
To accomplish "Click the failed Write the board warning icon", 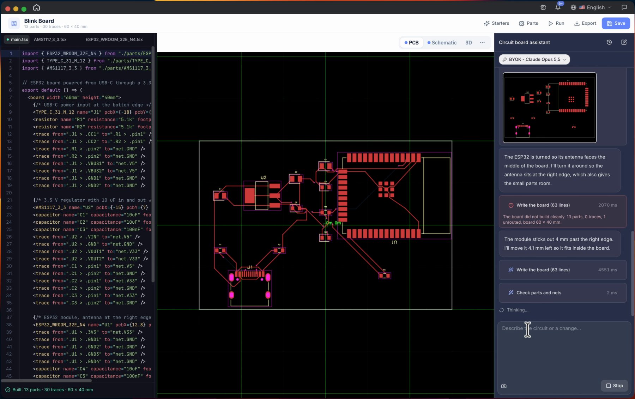I will [510, 205].
